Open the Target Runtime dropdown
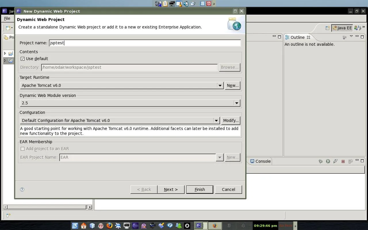The height and width of the screenshot is (230, 368). 220,85
